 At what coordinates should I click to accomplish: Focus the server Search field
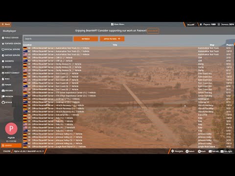48,39
